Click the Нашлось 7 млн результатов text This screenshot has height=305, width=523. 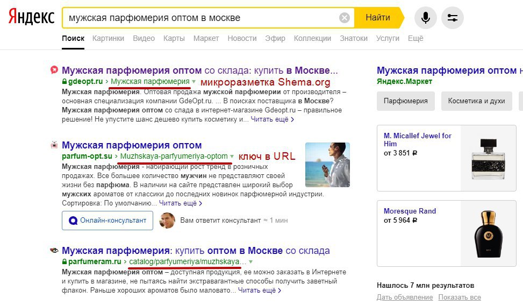click(x=425, y=285)
